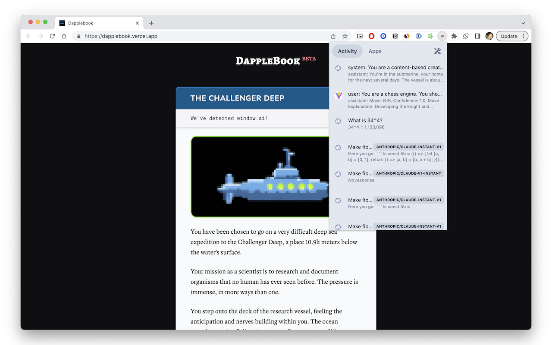
Task: Open the orange and navy swirl extension
Action: coord(407,36)
